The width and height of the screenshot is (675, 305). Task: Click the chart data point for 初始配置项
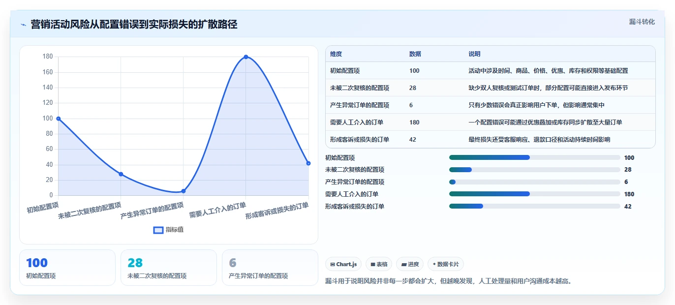tap(58, 119)
